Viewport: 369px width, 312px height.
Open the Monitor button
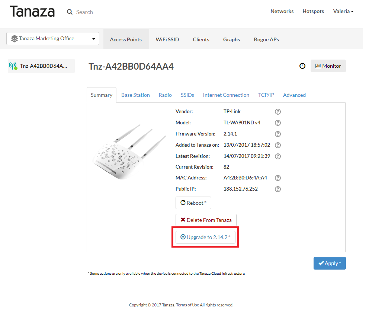[328, 66]
